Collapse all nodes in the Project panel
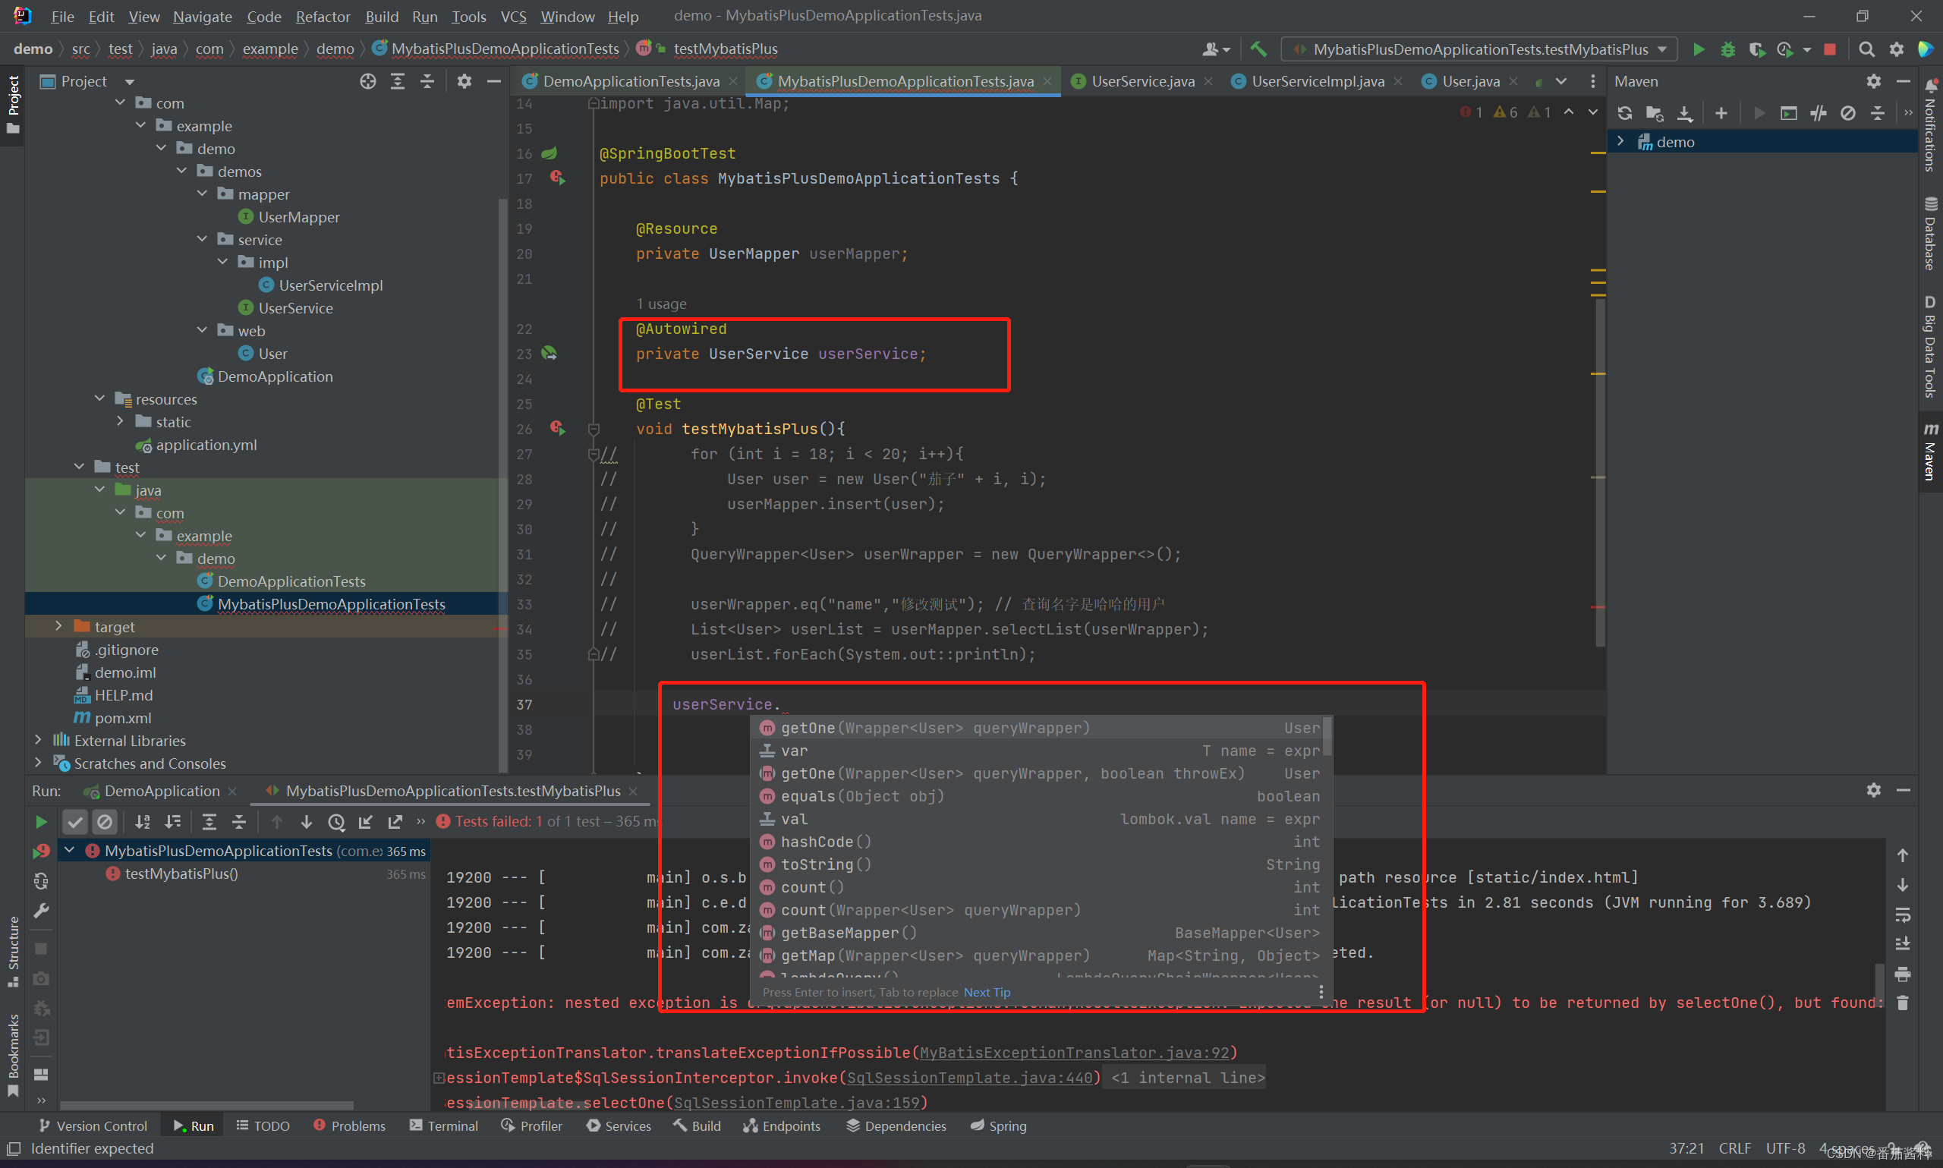Screen dimensions: 1943x1168 pos(427,81)
